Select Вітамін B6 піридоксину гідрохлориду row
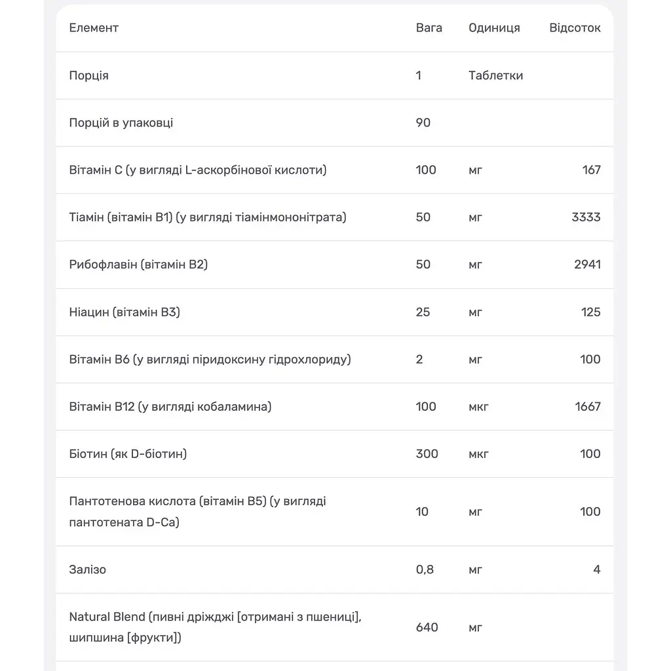The height and width of the screenshot is (671, 671). [335, 360]
